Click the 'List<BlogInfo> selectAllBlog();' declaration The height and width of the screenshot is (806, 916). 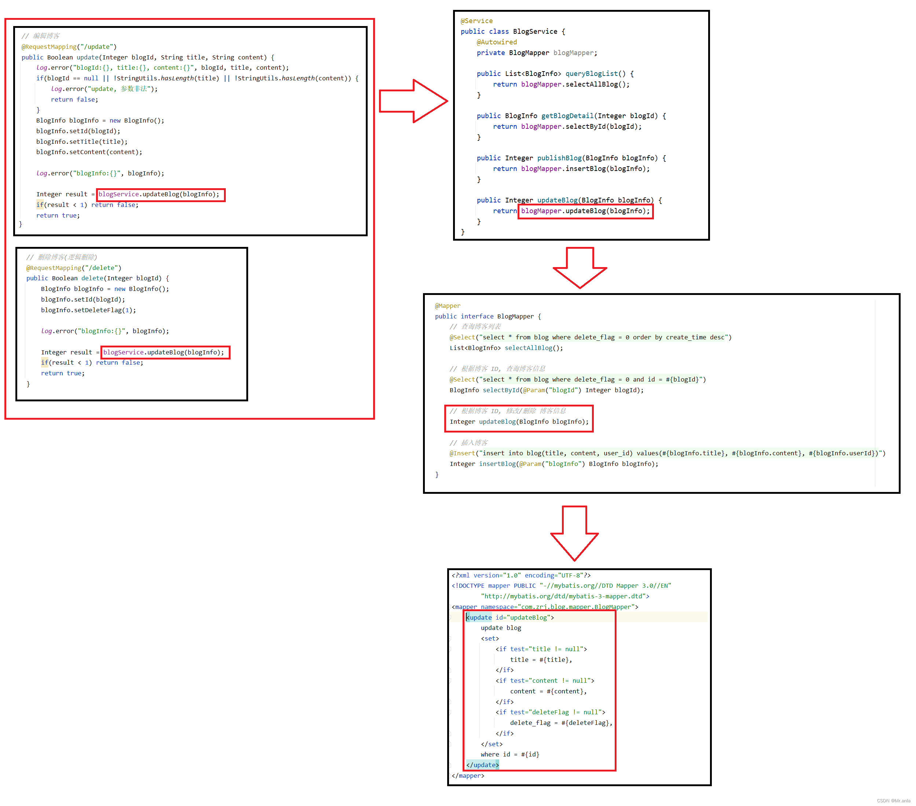point(507,348)
